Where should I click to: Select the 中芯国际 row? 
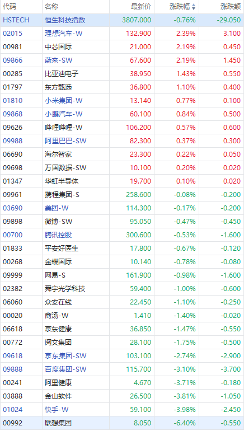click(122, 47)
